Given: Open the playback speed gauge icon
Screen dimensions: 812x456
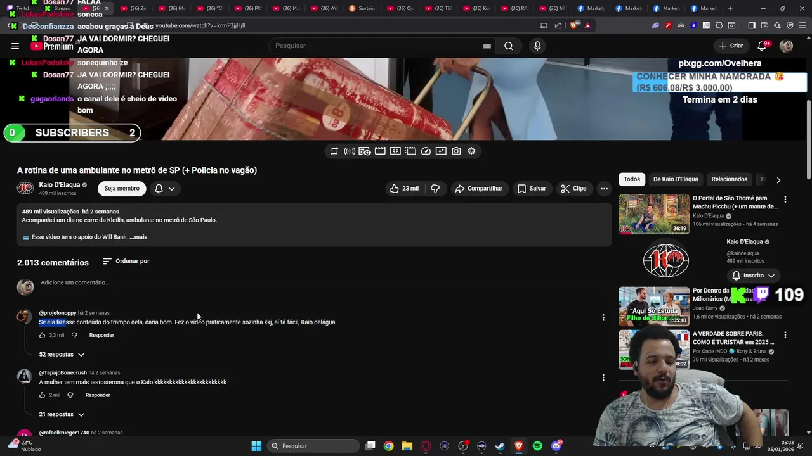Looking at the screenshot, I should point(426,151).
